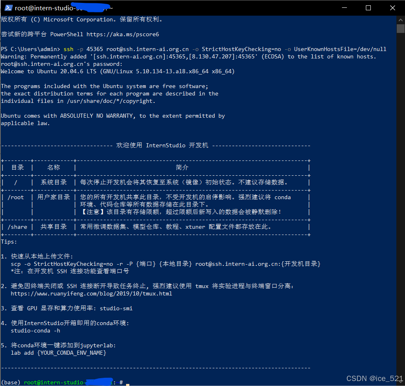Click the 'studio-smi' command text

tap(116, 308)
